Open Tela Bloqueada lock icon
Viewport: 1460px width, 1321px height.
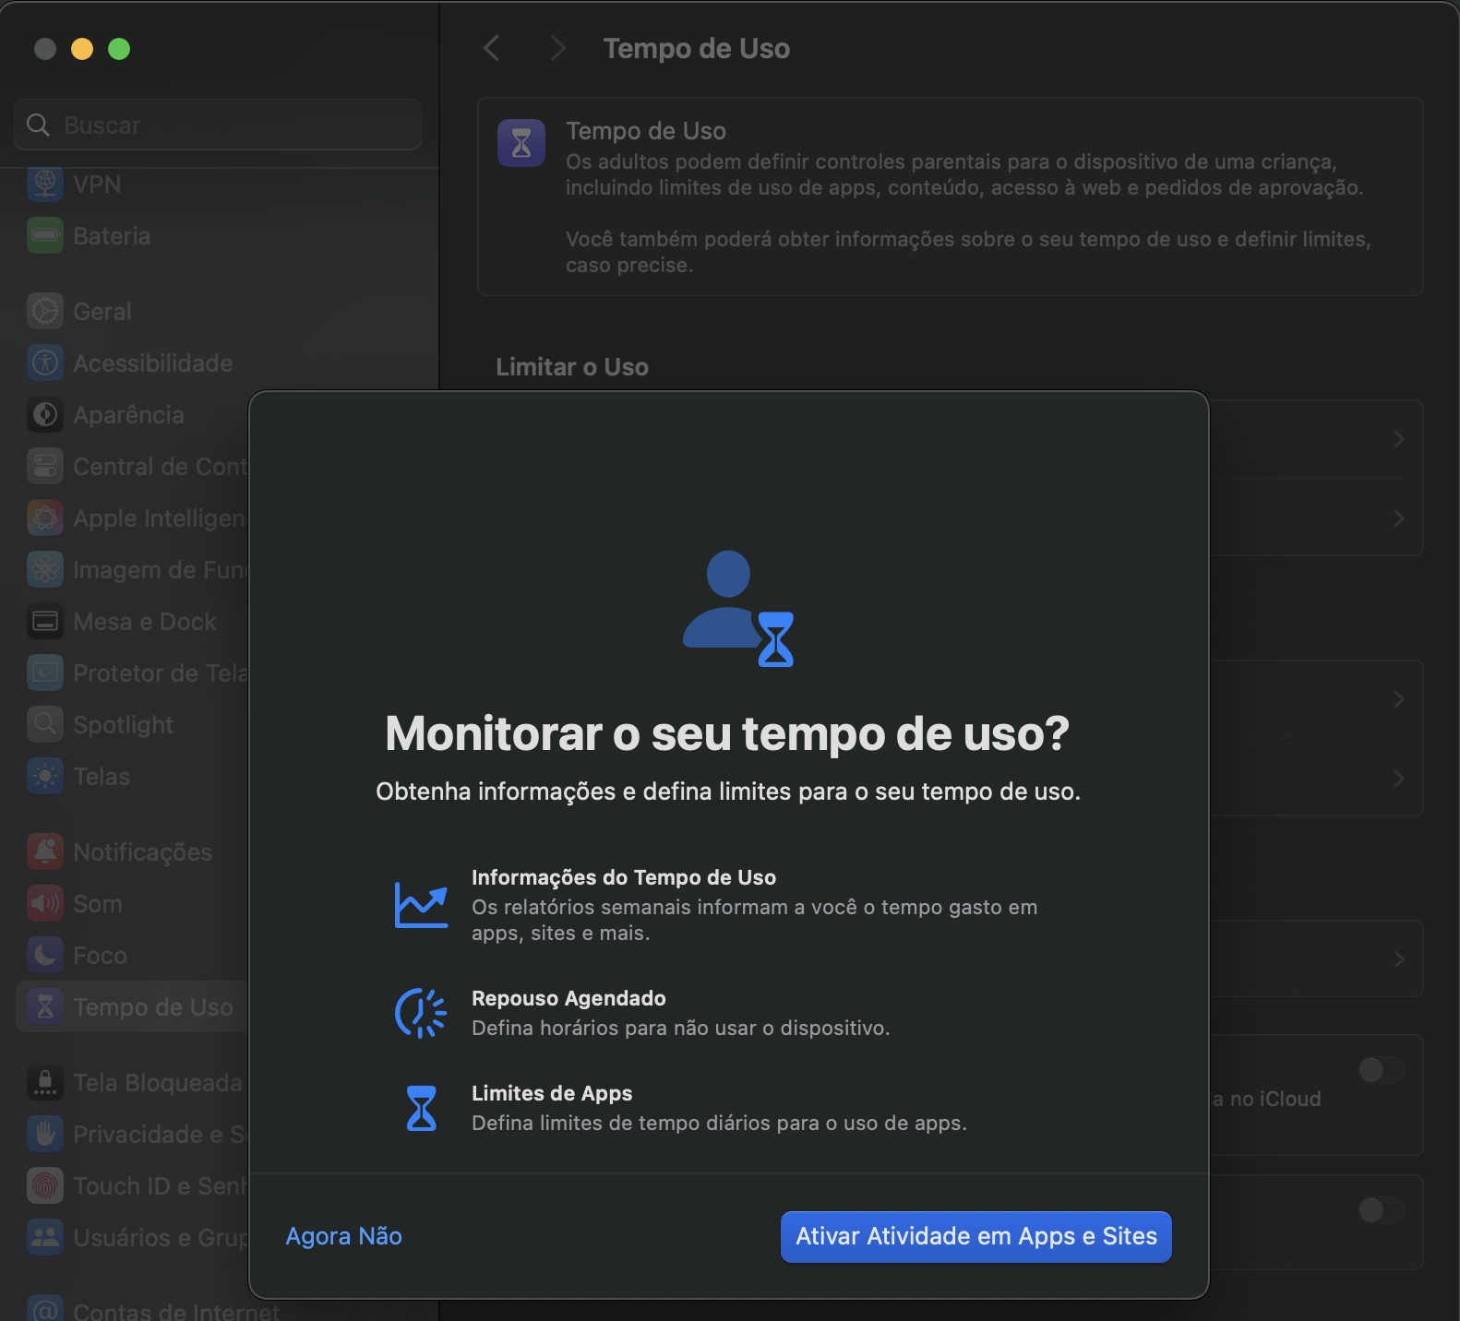(x=45, y=1082)
